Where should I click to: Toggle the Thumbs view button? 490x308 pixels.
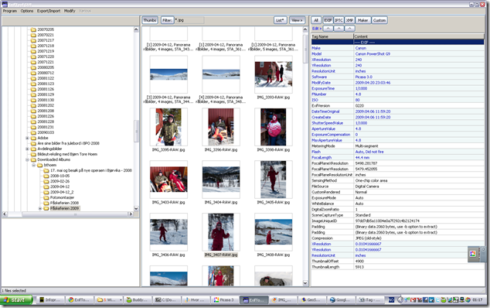(150, 20)
